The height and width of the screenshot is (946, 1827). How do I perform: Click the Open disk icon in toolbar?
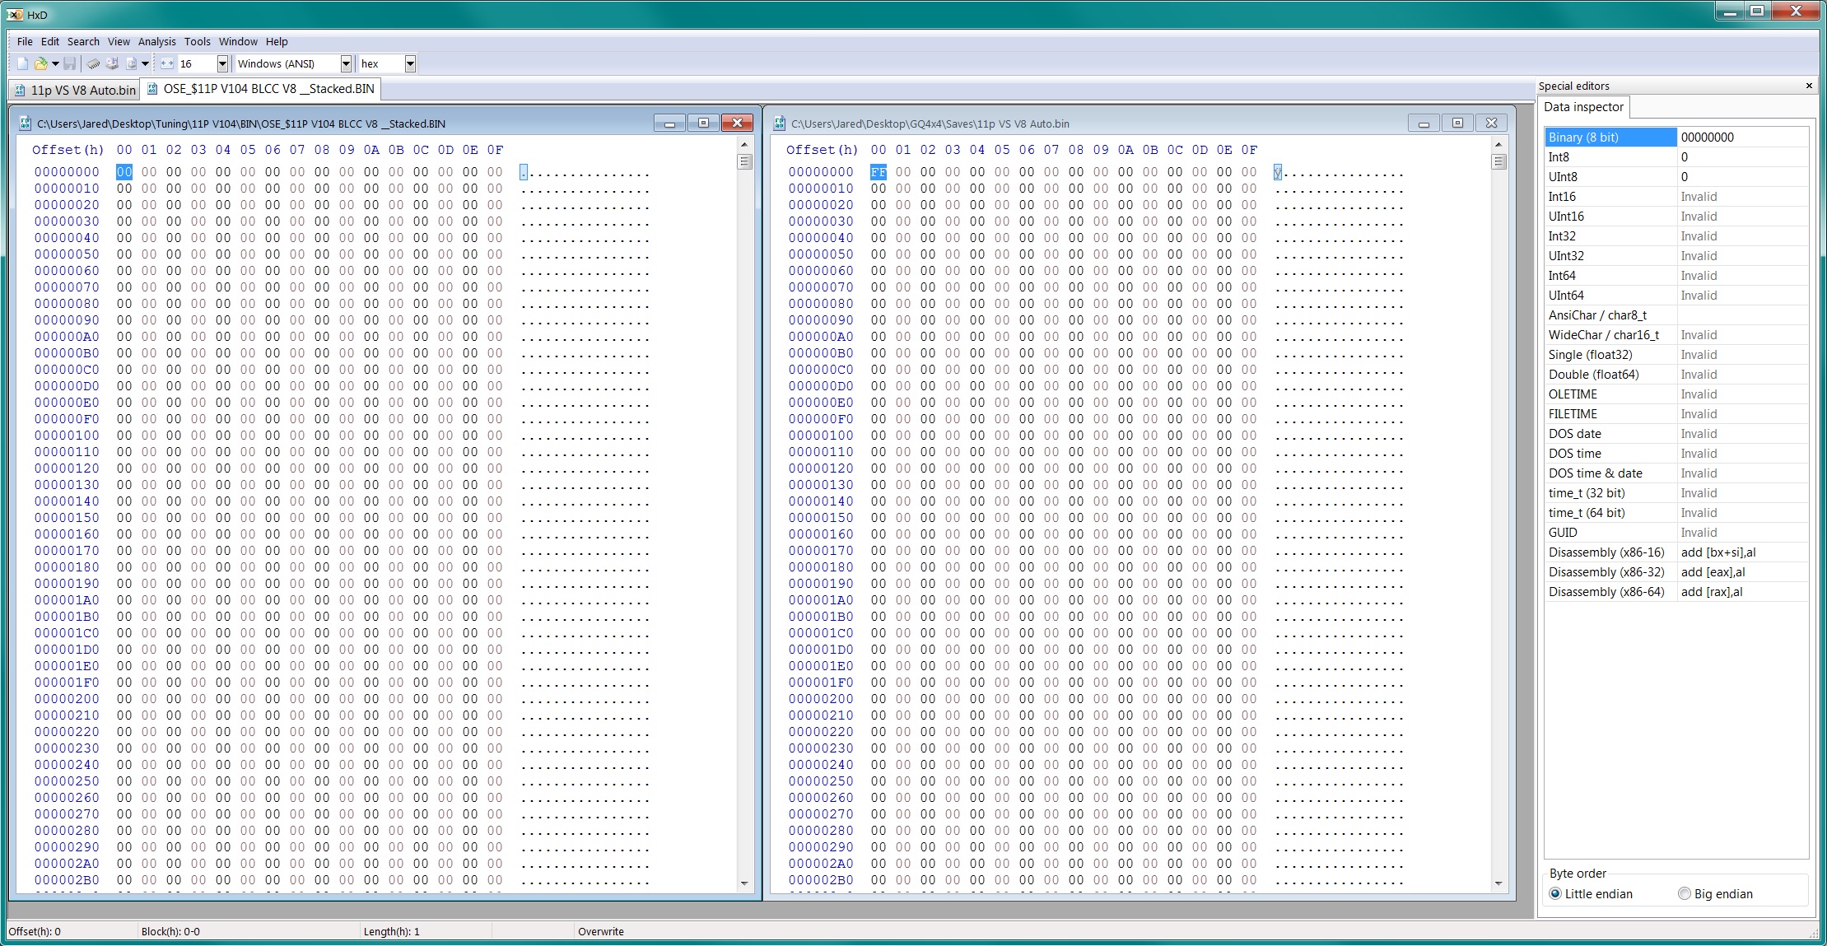click(112, 63)
